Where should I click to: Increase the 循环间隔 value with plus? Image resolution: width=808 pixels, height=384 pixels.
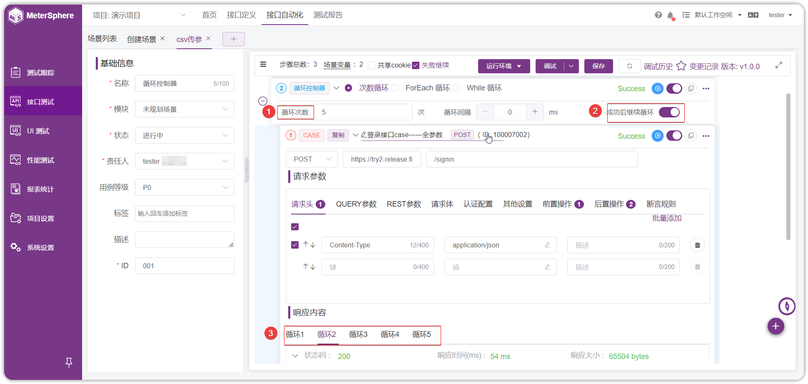click(x=535, y=112)
